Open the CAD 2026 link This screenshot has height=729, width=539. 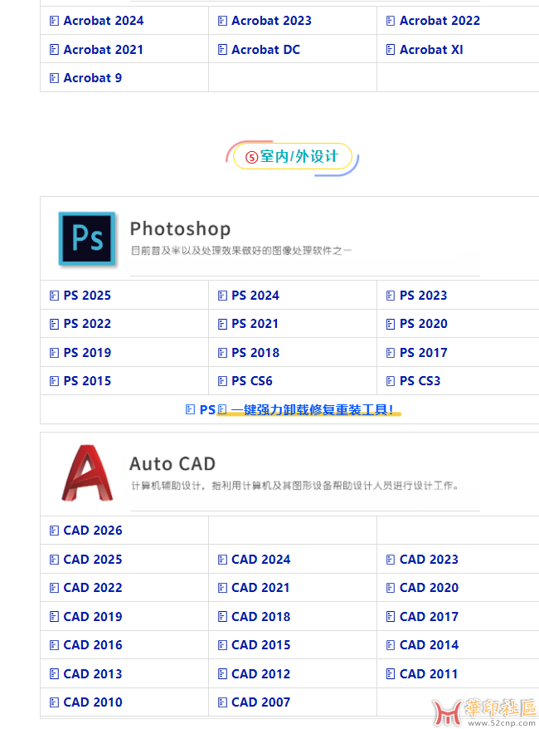point(92,530)
